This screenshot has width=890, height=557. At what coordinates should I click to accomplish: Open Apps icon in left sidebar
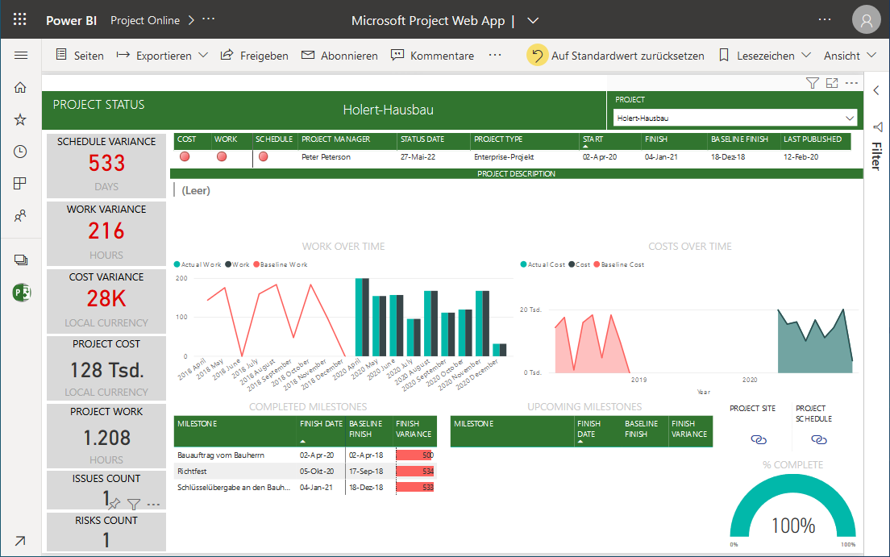click(20, 184)
